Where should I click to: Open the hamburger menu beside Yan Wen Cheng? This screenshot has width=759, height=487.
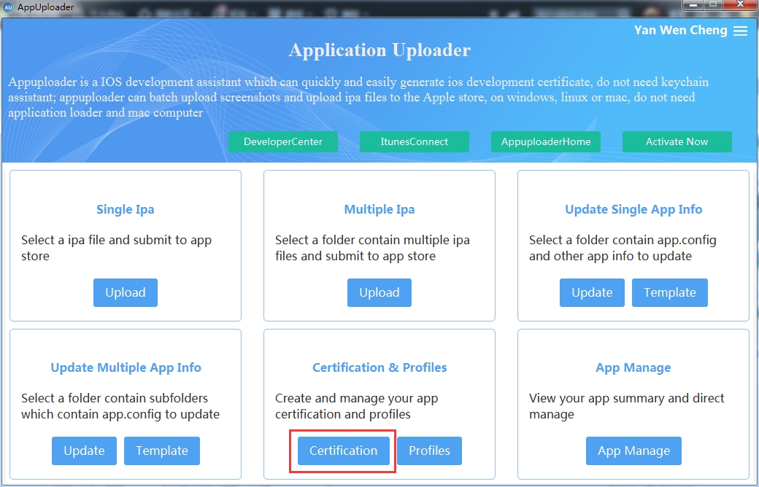click(x=740, y=31)
